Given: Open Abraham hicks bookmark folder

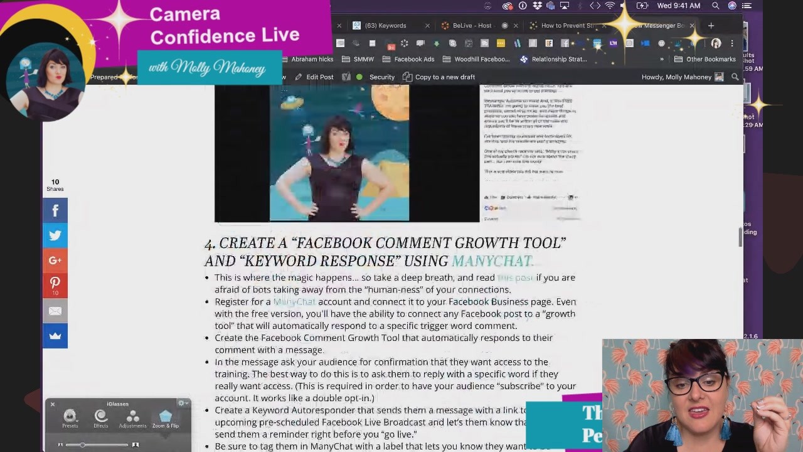Looking at the screenshot, I should coord(307,59).
